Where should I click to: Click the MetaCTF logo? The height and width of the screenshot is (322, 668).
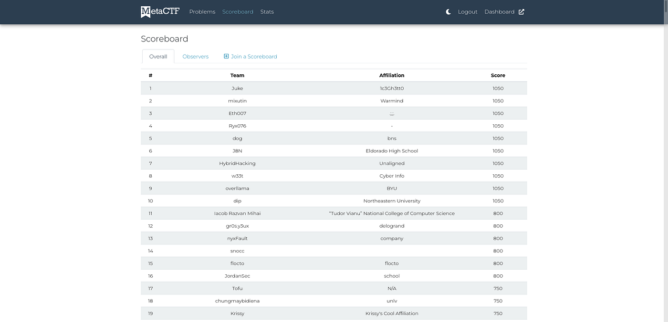click(160, 11)
